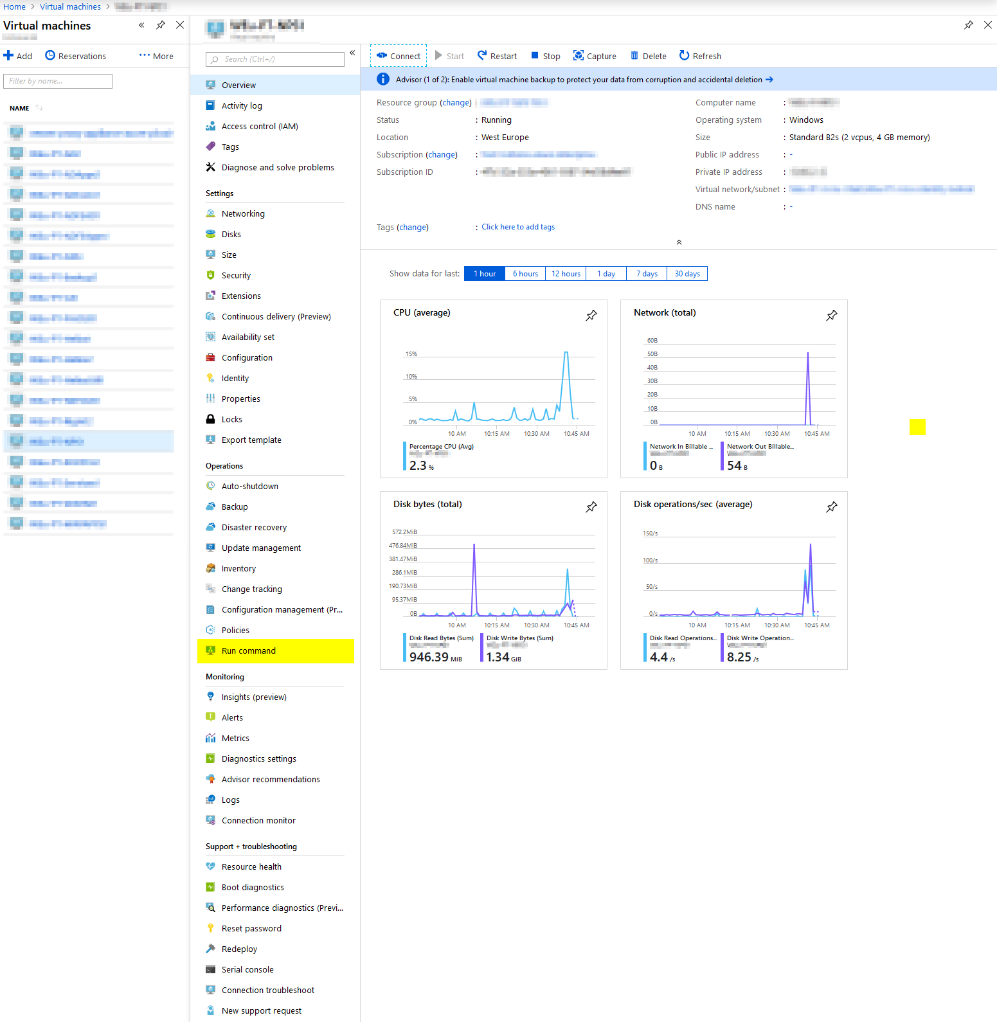Pin the Virtual machines blade
This screenshot has width=997, height=1022.
point(161,25)
